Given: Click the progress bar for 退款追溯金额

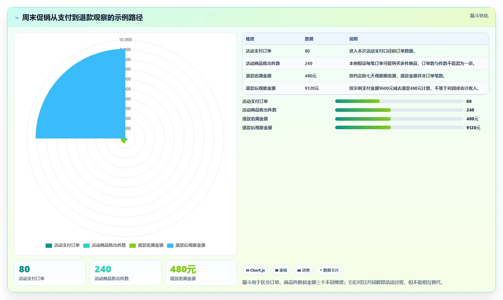Looking at the screenshot, I should [x=399, y=119].
